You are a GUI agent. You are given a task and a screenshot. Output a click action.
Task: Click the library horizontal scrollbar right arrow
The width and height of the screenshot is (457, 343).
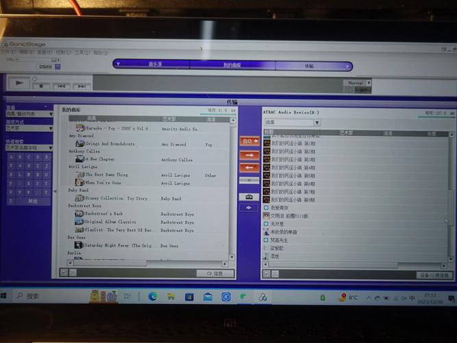225,263
